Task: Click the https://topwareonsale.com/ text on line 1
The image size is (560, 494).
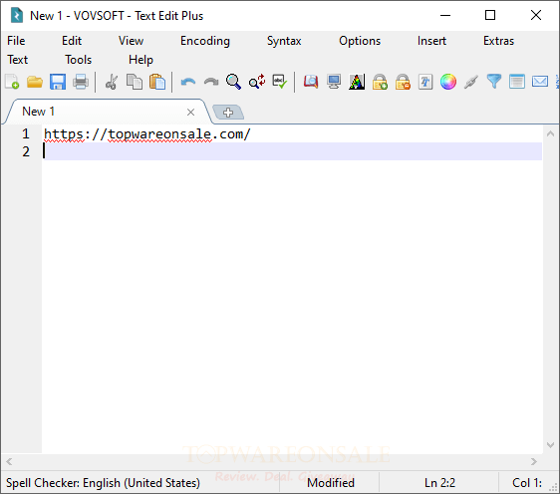Action: coord(147,134)
